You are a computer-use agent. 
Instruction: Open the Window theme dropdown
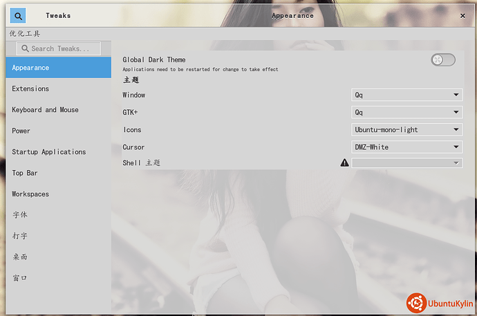(x=406, y=95)
